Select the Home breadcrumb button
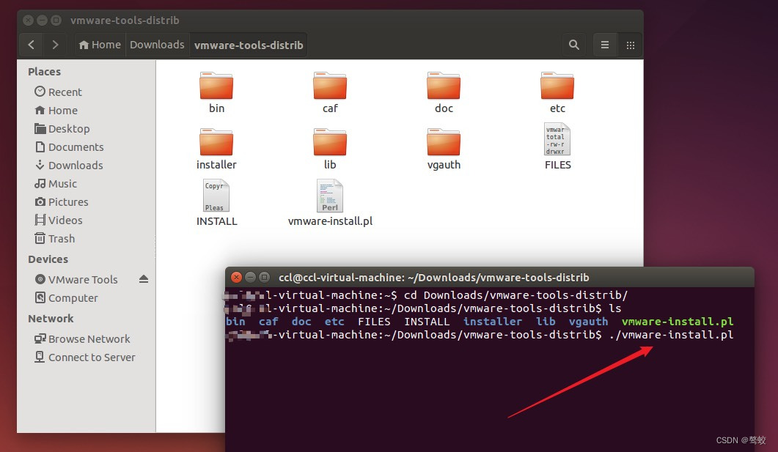778x452 pixels. 100,45
